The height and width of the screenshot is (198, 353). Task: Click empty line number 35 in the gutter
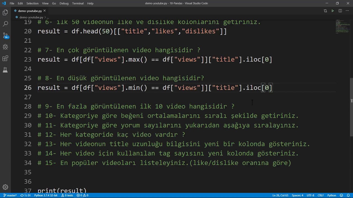pos(28,172)
